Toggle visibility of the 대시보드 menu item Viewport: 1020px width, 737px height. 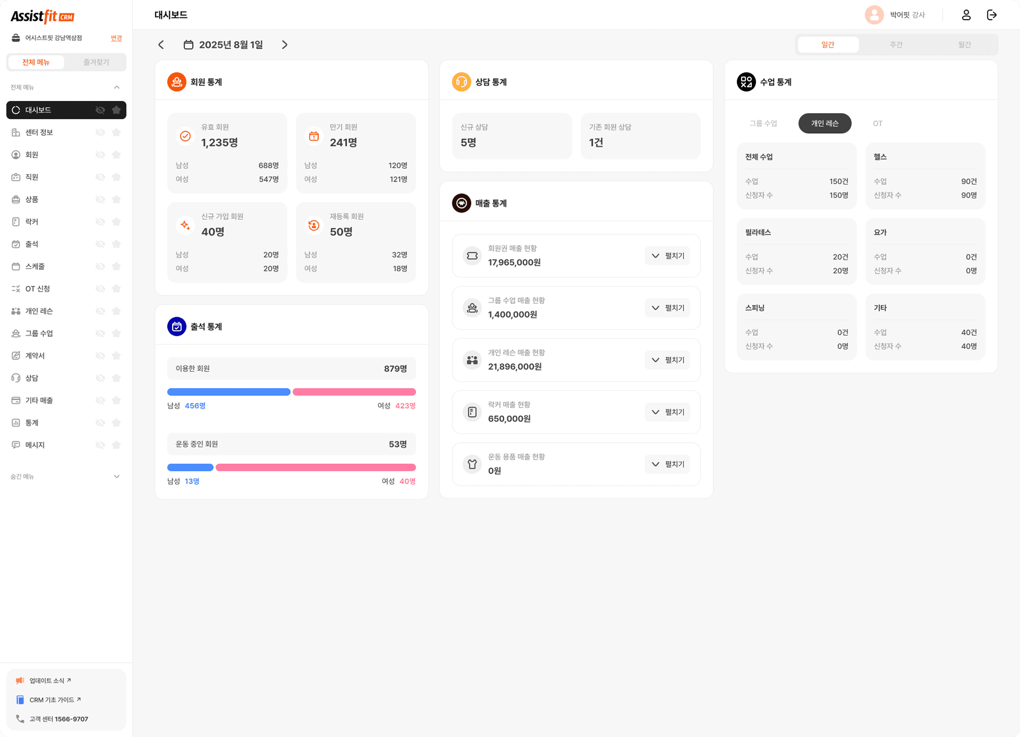click(100, 110)
